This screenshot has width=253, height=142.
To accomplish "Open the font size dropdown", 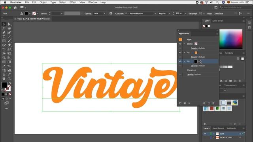I will coord(185,13).
